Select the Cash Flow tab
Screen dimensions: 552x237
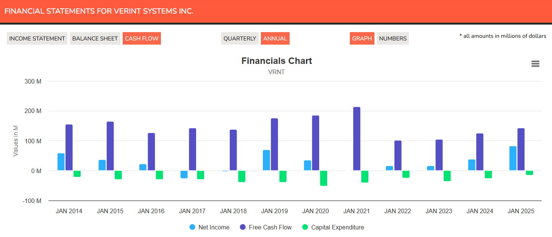tap(142, 39)
